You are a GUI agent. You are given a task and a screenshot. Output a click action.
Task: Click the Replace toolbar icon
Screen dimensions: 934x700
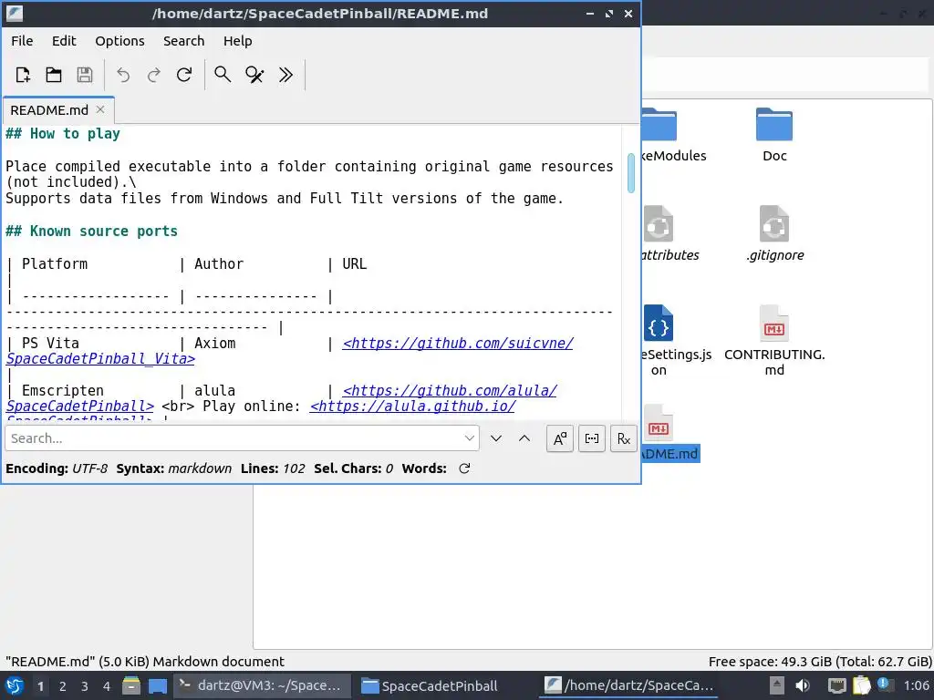254,75
